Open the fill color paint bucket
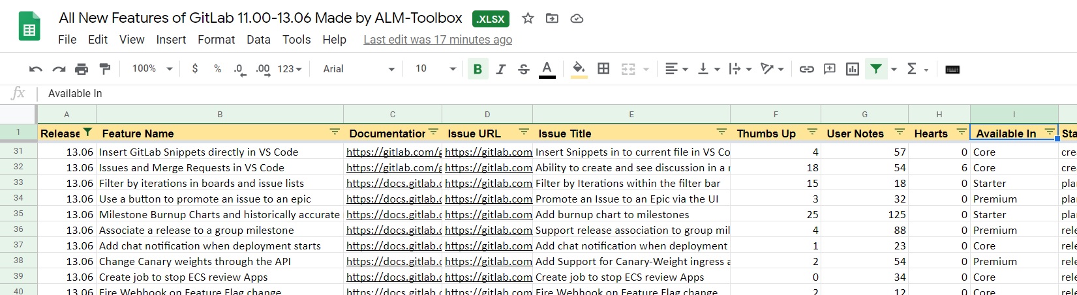The width and height of the screenshot is (1077, 295). point(579,69)
